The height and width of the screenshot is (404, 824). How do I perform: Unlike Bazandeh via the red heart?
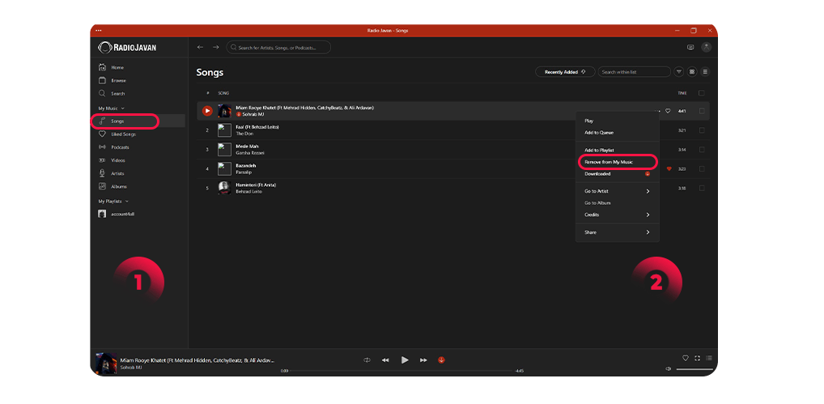669,169
